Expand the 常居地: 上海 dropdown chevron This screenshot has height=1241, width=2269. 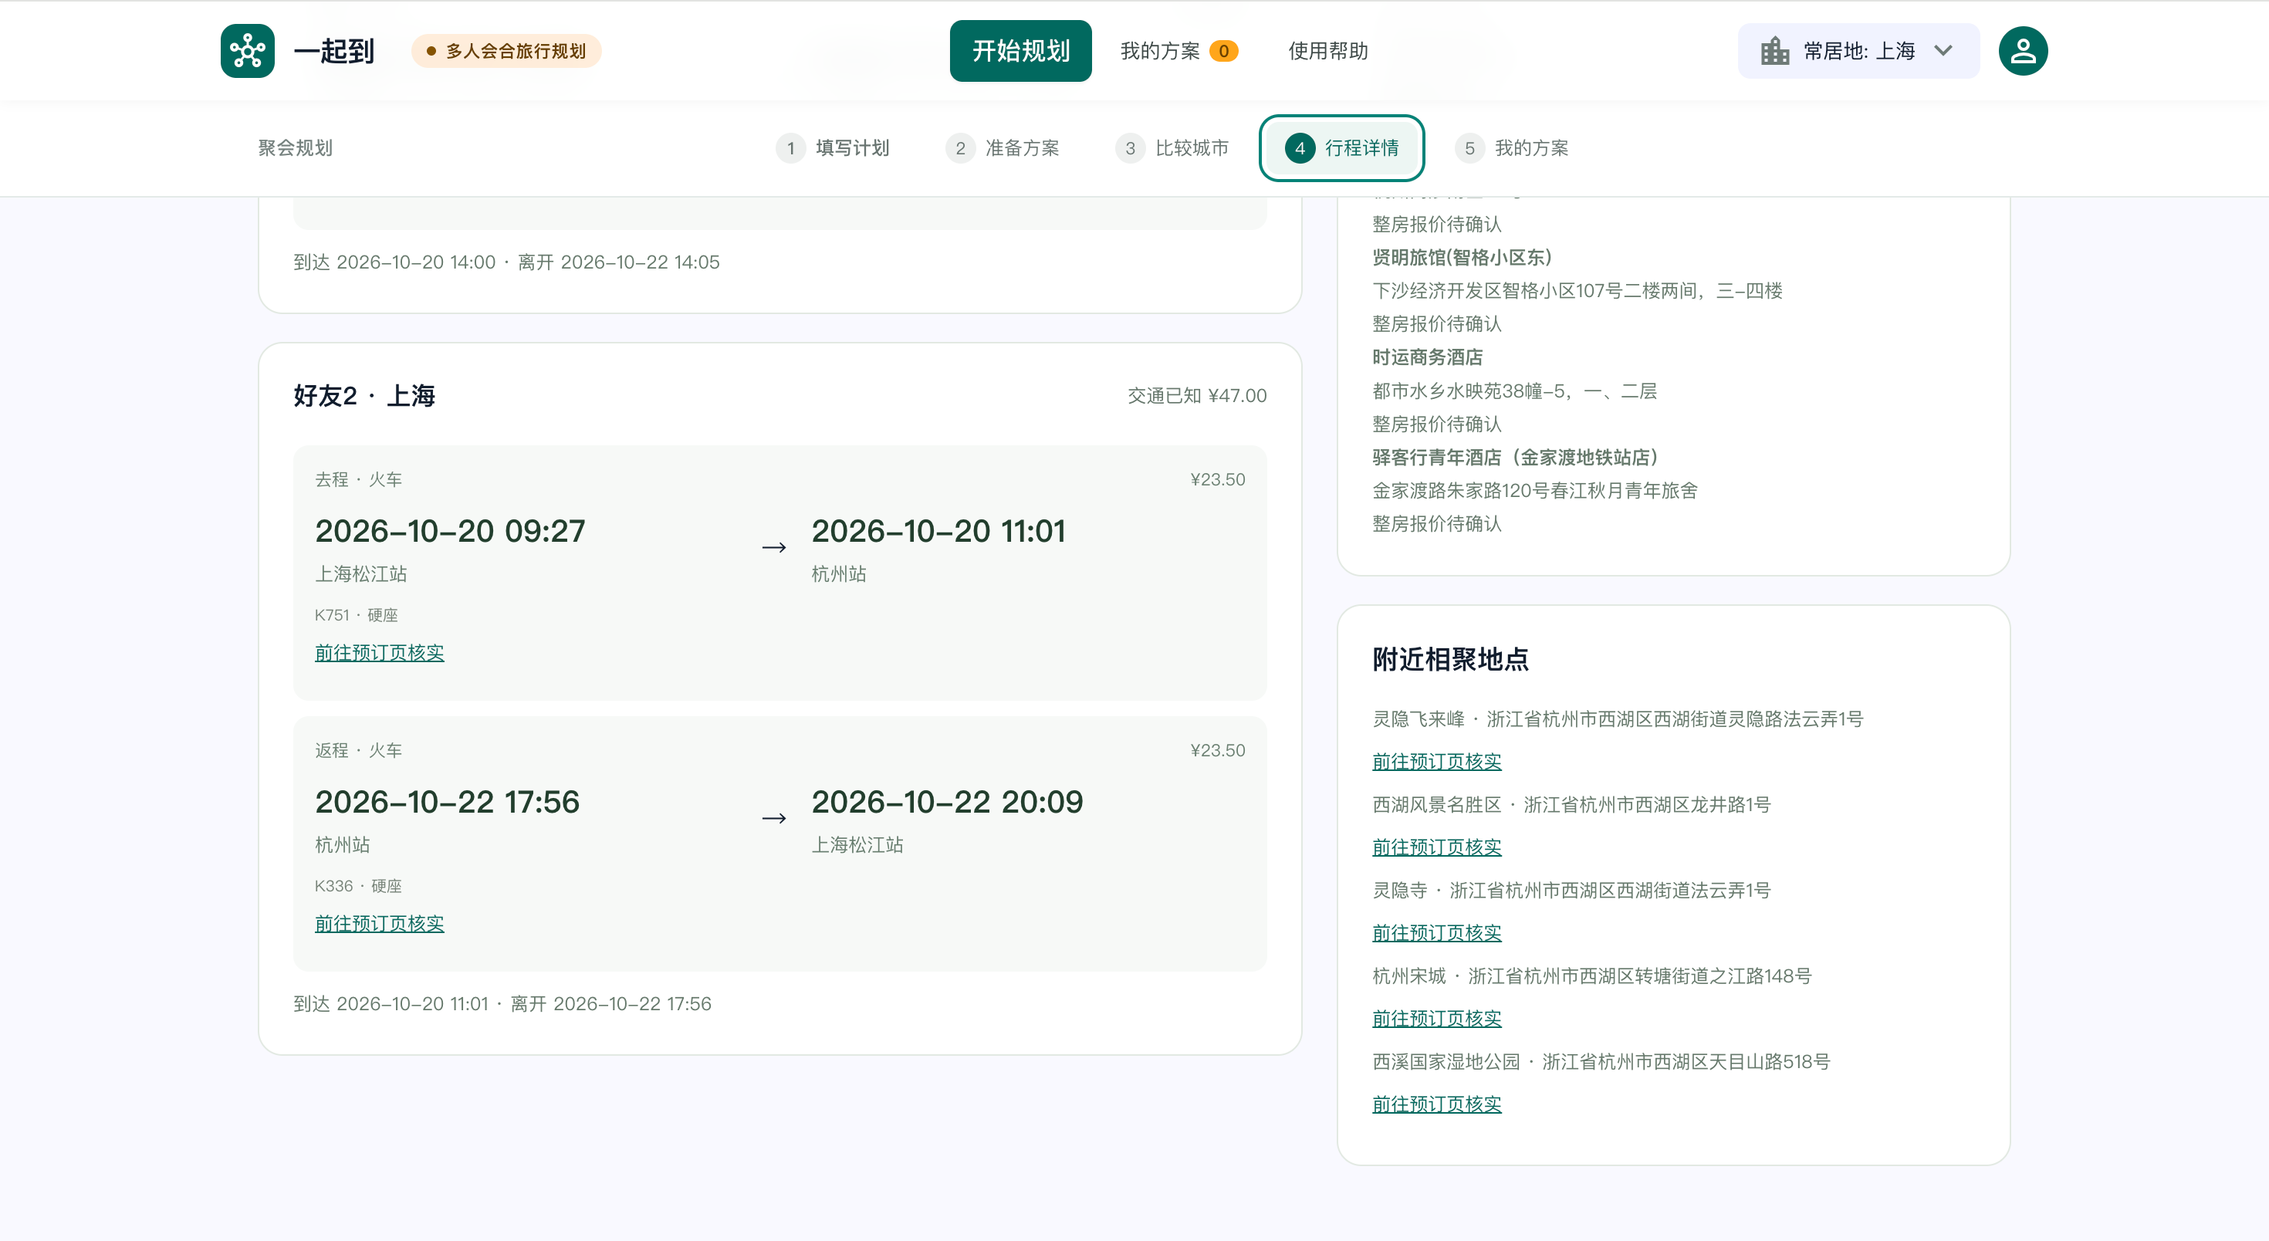1943,51
